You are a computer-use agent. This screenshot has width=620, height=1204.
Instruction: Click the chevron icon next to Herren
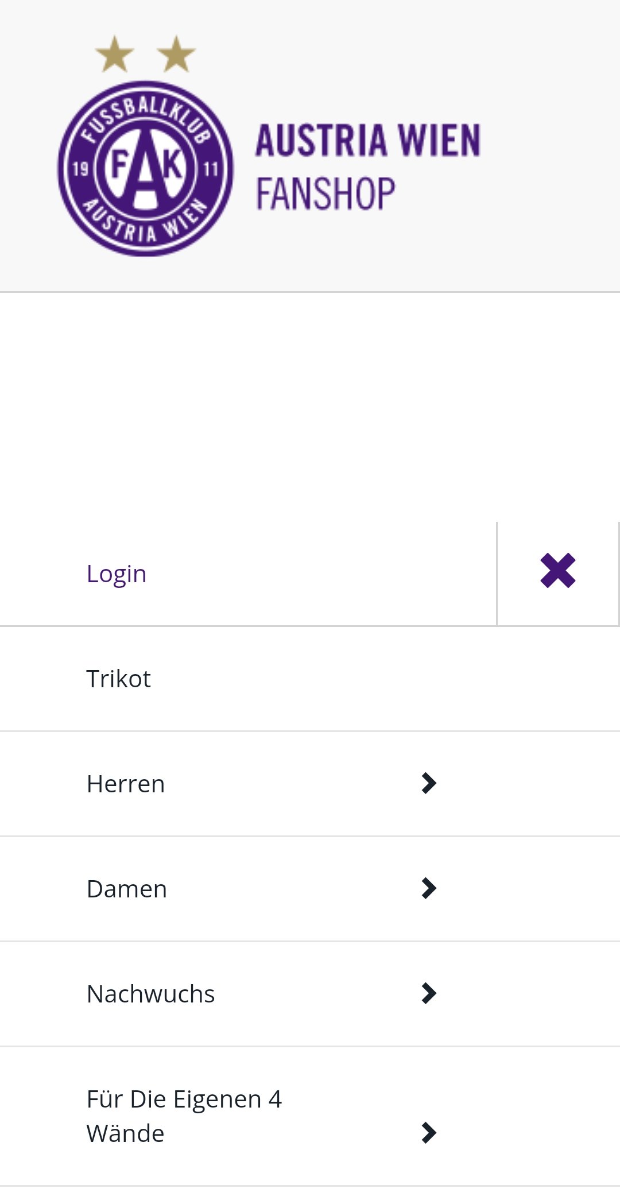click(x=429, y=783)
